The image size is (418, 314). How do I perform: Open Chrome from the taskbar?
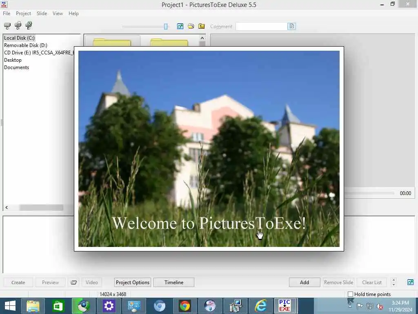coord(185,306)
